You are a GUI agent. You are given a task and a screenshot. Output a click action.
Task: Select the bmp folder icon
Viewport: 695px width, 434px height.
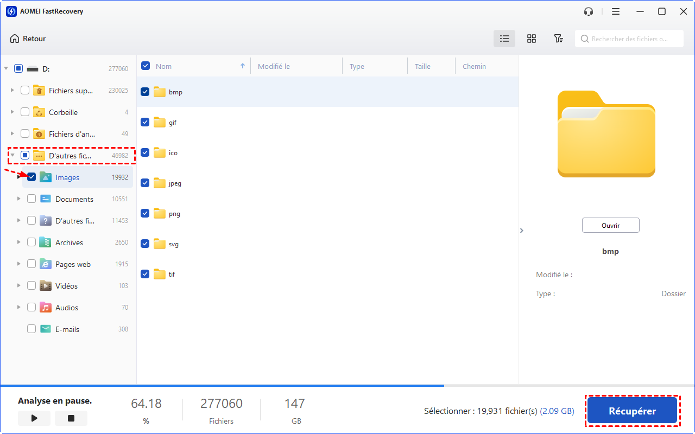pos(160,92)
